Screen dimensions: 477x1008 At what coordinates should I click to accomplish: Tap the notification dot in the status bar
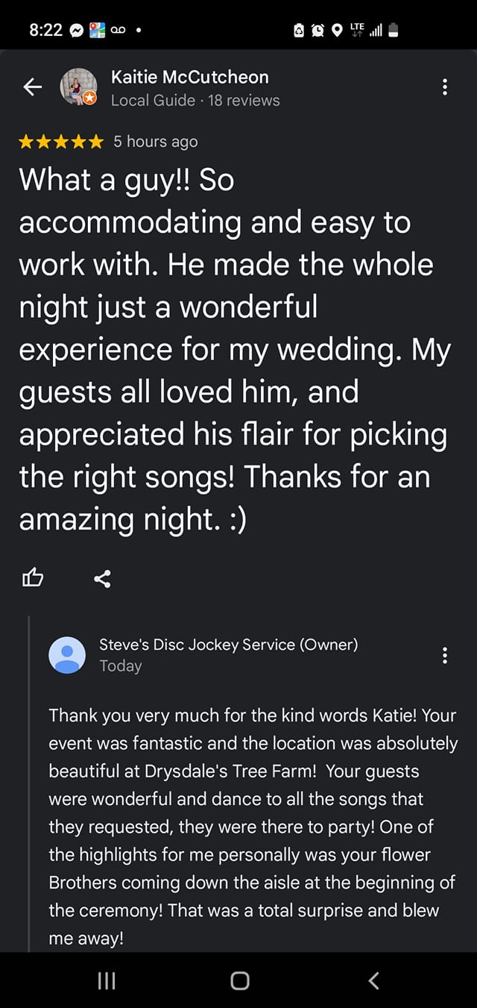137,30
